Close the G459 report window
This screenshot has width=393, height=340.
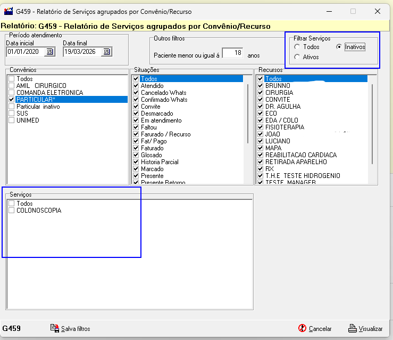pos(377,11)
